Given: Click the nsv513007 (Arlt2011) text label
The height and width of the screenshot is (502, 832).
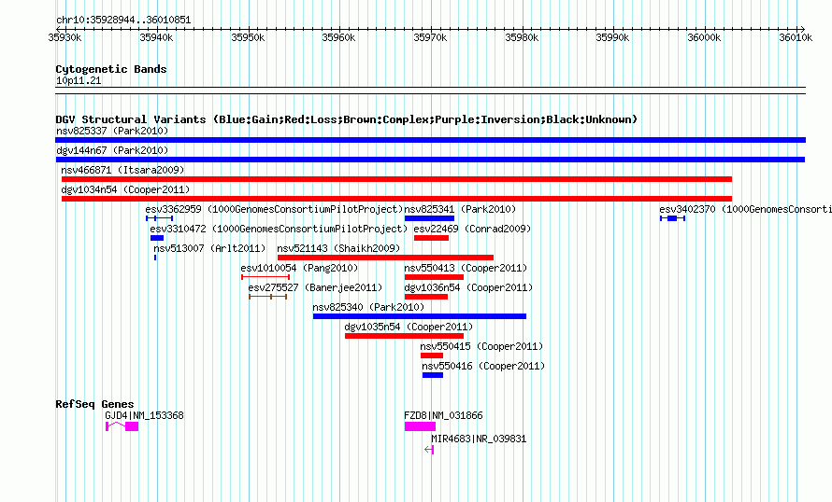Looking at the screenshot, I should (x=209, y=248).
